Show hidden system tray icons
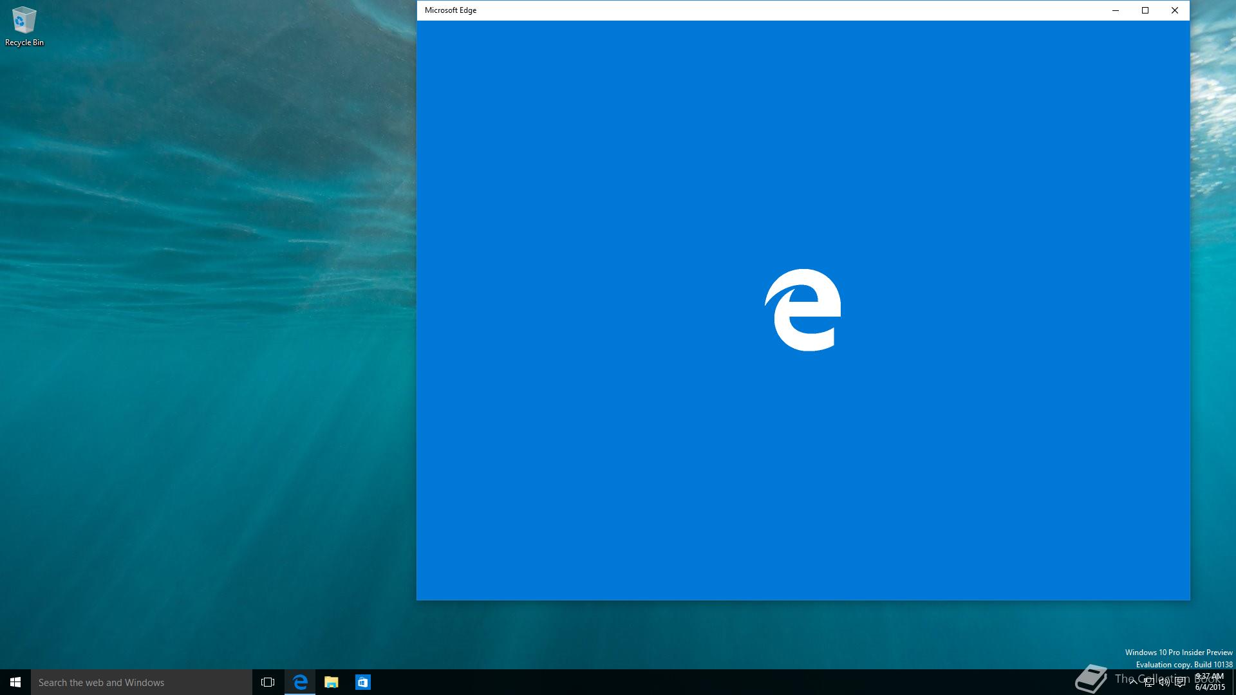The image size is (1236, 695). point(1133,682)
